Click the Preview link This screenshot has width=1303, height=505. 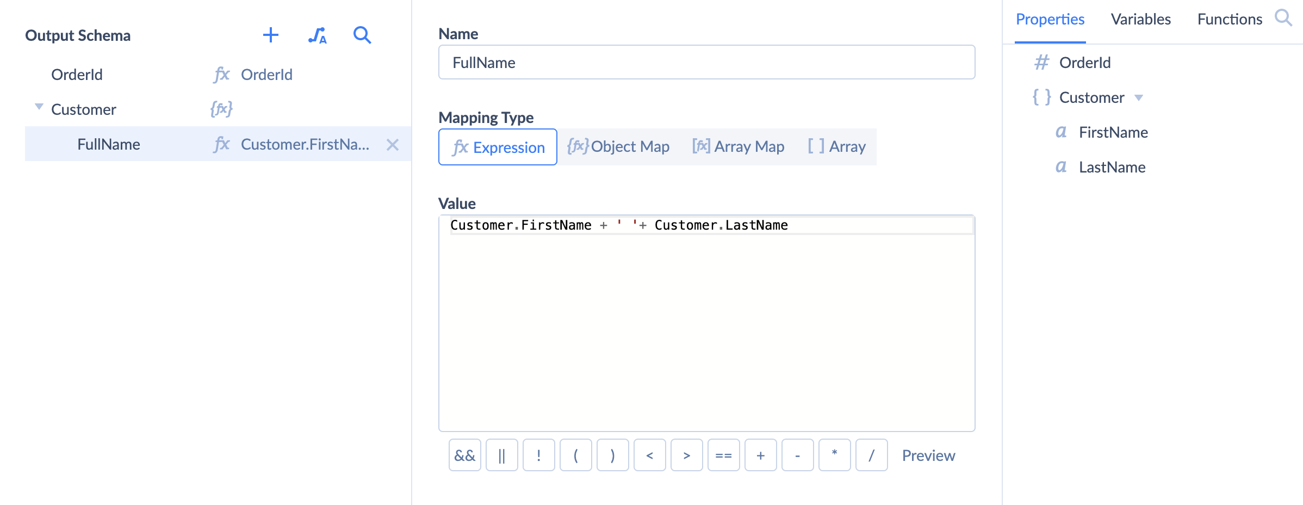pyautogui.click(x=928, y=455)
